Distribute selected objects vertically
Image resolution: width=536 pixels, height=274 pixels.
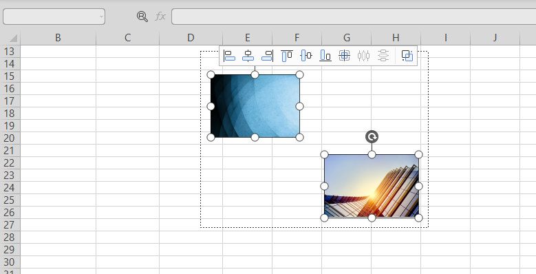(x=383, y=55)
